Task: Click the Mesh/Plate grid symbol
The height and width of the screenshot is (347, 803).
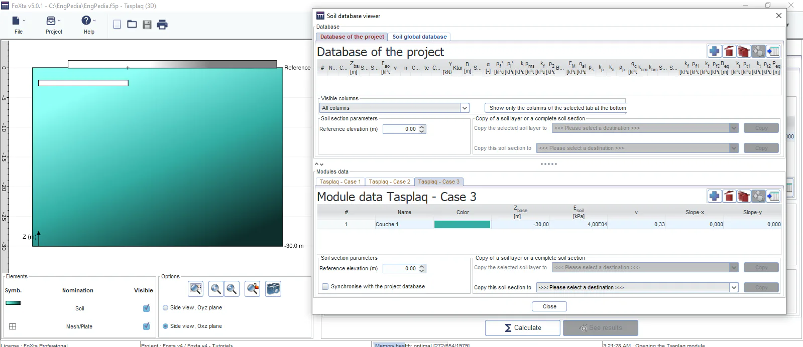Action: click(x=13, y=326)
